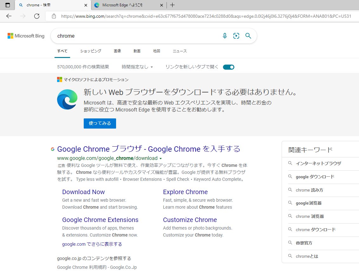Image resolution: width=359 pixels, height=272 pixels.
Task: Search related keyword chrome ダウンロード
Action: click(x=316, y=230)
